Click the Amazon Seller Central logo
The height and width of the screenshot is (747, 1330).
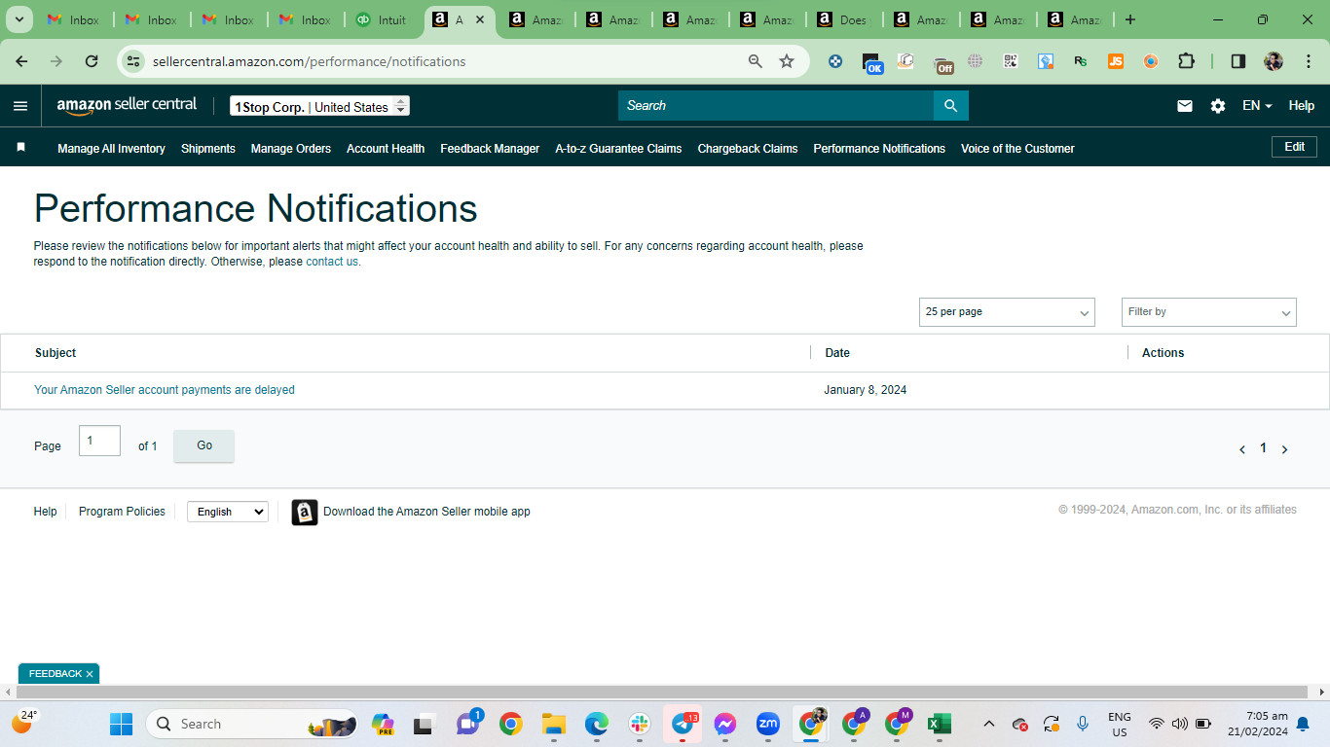(x=127, y=105)
